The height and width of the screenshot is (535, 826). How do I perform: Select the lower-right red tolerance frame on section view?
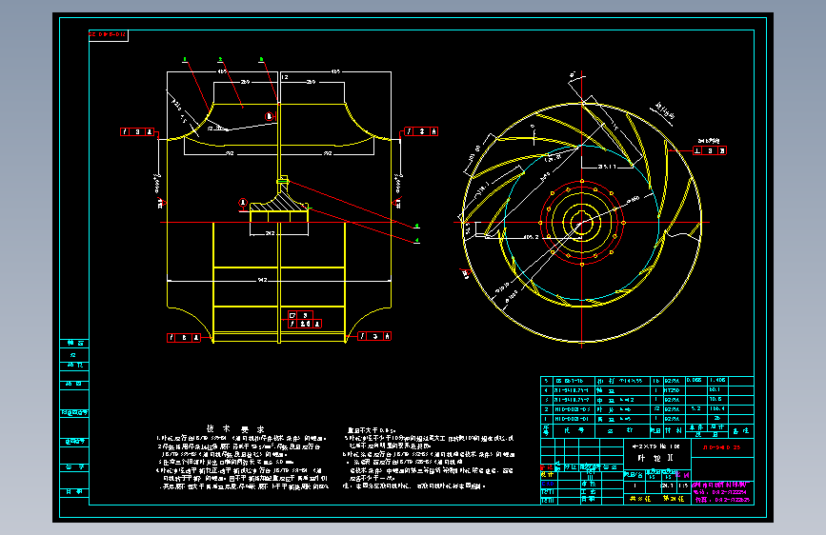tap(374, 336)
